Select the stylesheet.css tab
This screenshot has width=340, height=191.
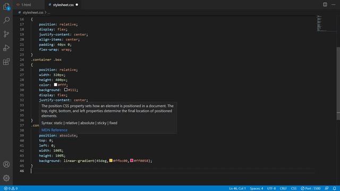click(63, 5)
